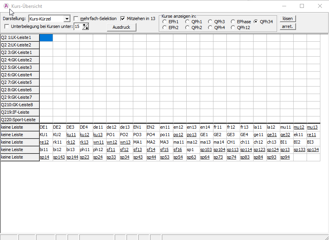Click the highlighted blue grid cell
329x240 pixels.
point(46,38)
